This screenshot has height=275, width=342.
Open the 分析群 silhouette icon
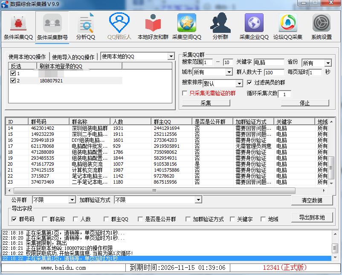click(220, 27)
